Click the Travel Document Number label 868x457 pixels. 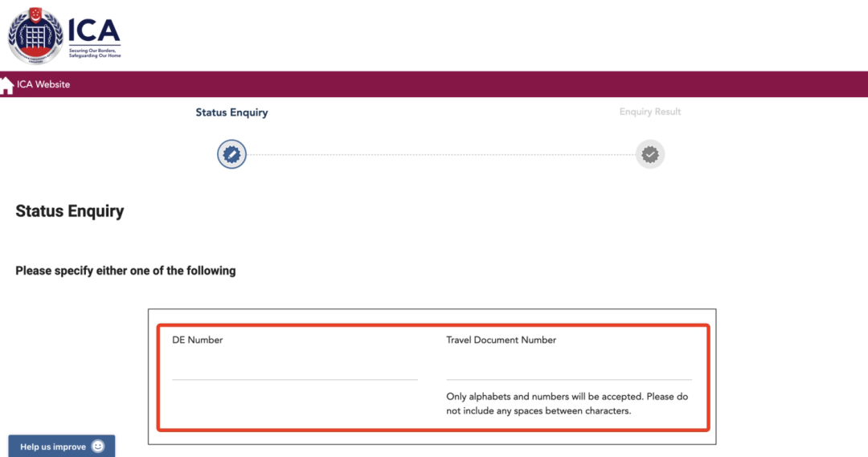(x=501, y=340)
